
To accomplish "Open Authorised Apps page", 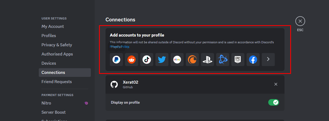I will (57, 54).
